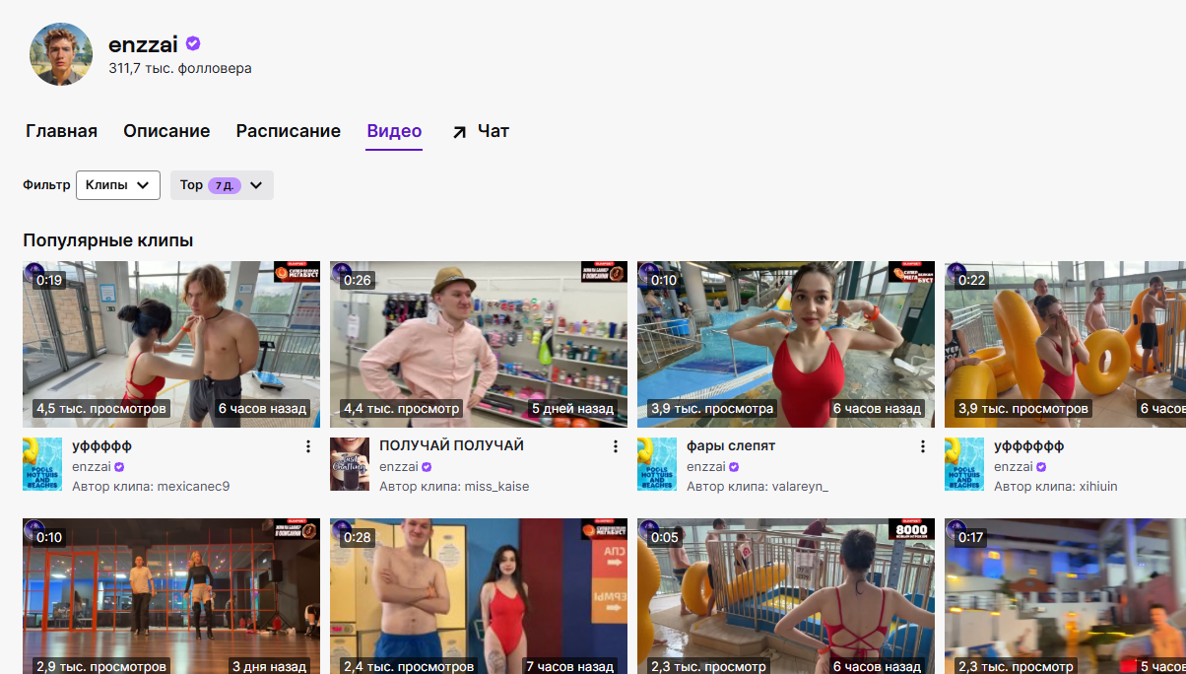Screen dimensions: 1186x674
Task: Play the 0:17 clip thumbnail
Action: [1065, 596]
